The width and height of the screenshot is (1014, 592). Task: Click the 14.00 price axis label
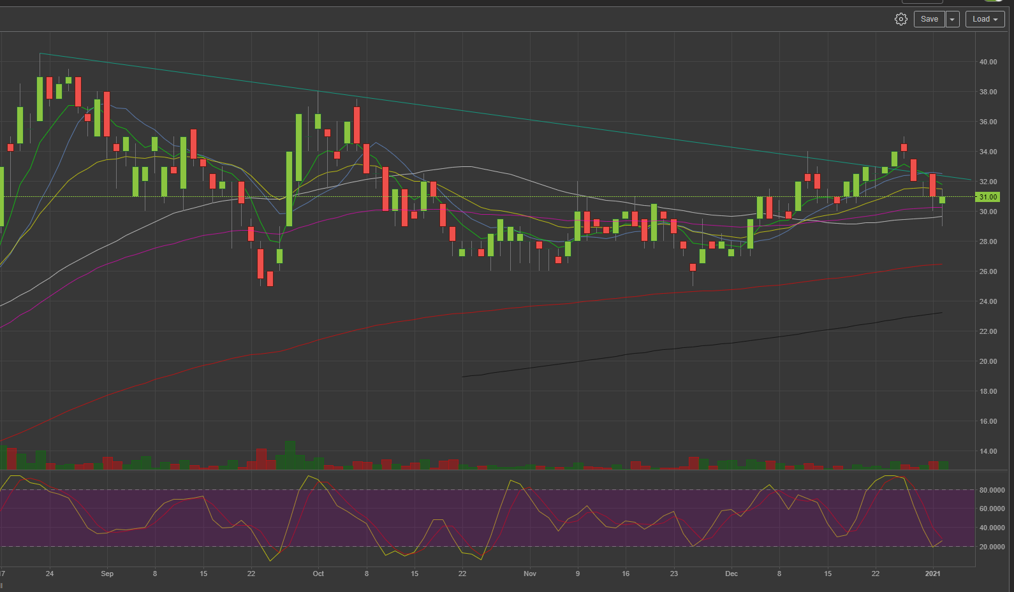988,451
